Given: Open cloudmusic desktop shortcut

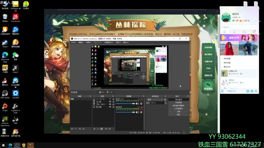Looking at the screenshot, I should point(16,18).
